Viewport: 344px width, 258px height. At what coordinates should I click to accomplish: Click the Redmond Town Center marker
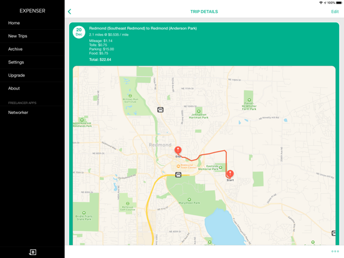[x=178, y=166]
